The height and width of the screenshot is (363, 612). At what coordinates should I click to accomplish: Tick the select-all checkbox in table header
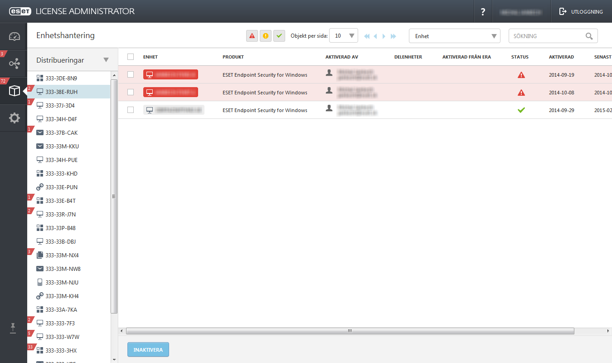131,57
